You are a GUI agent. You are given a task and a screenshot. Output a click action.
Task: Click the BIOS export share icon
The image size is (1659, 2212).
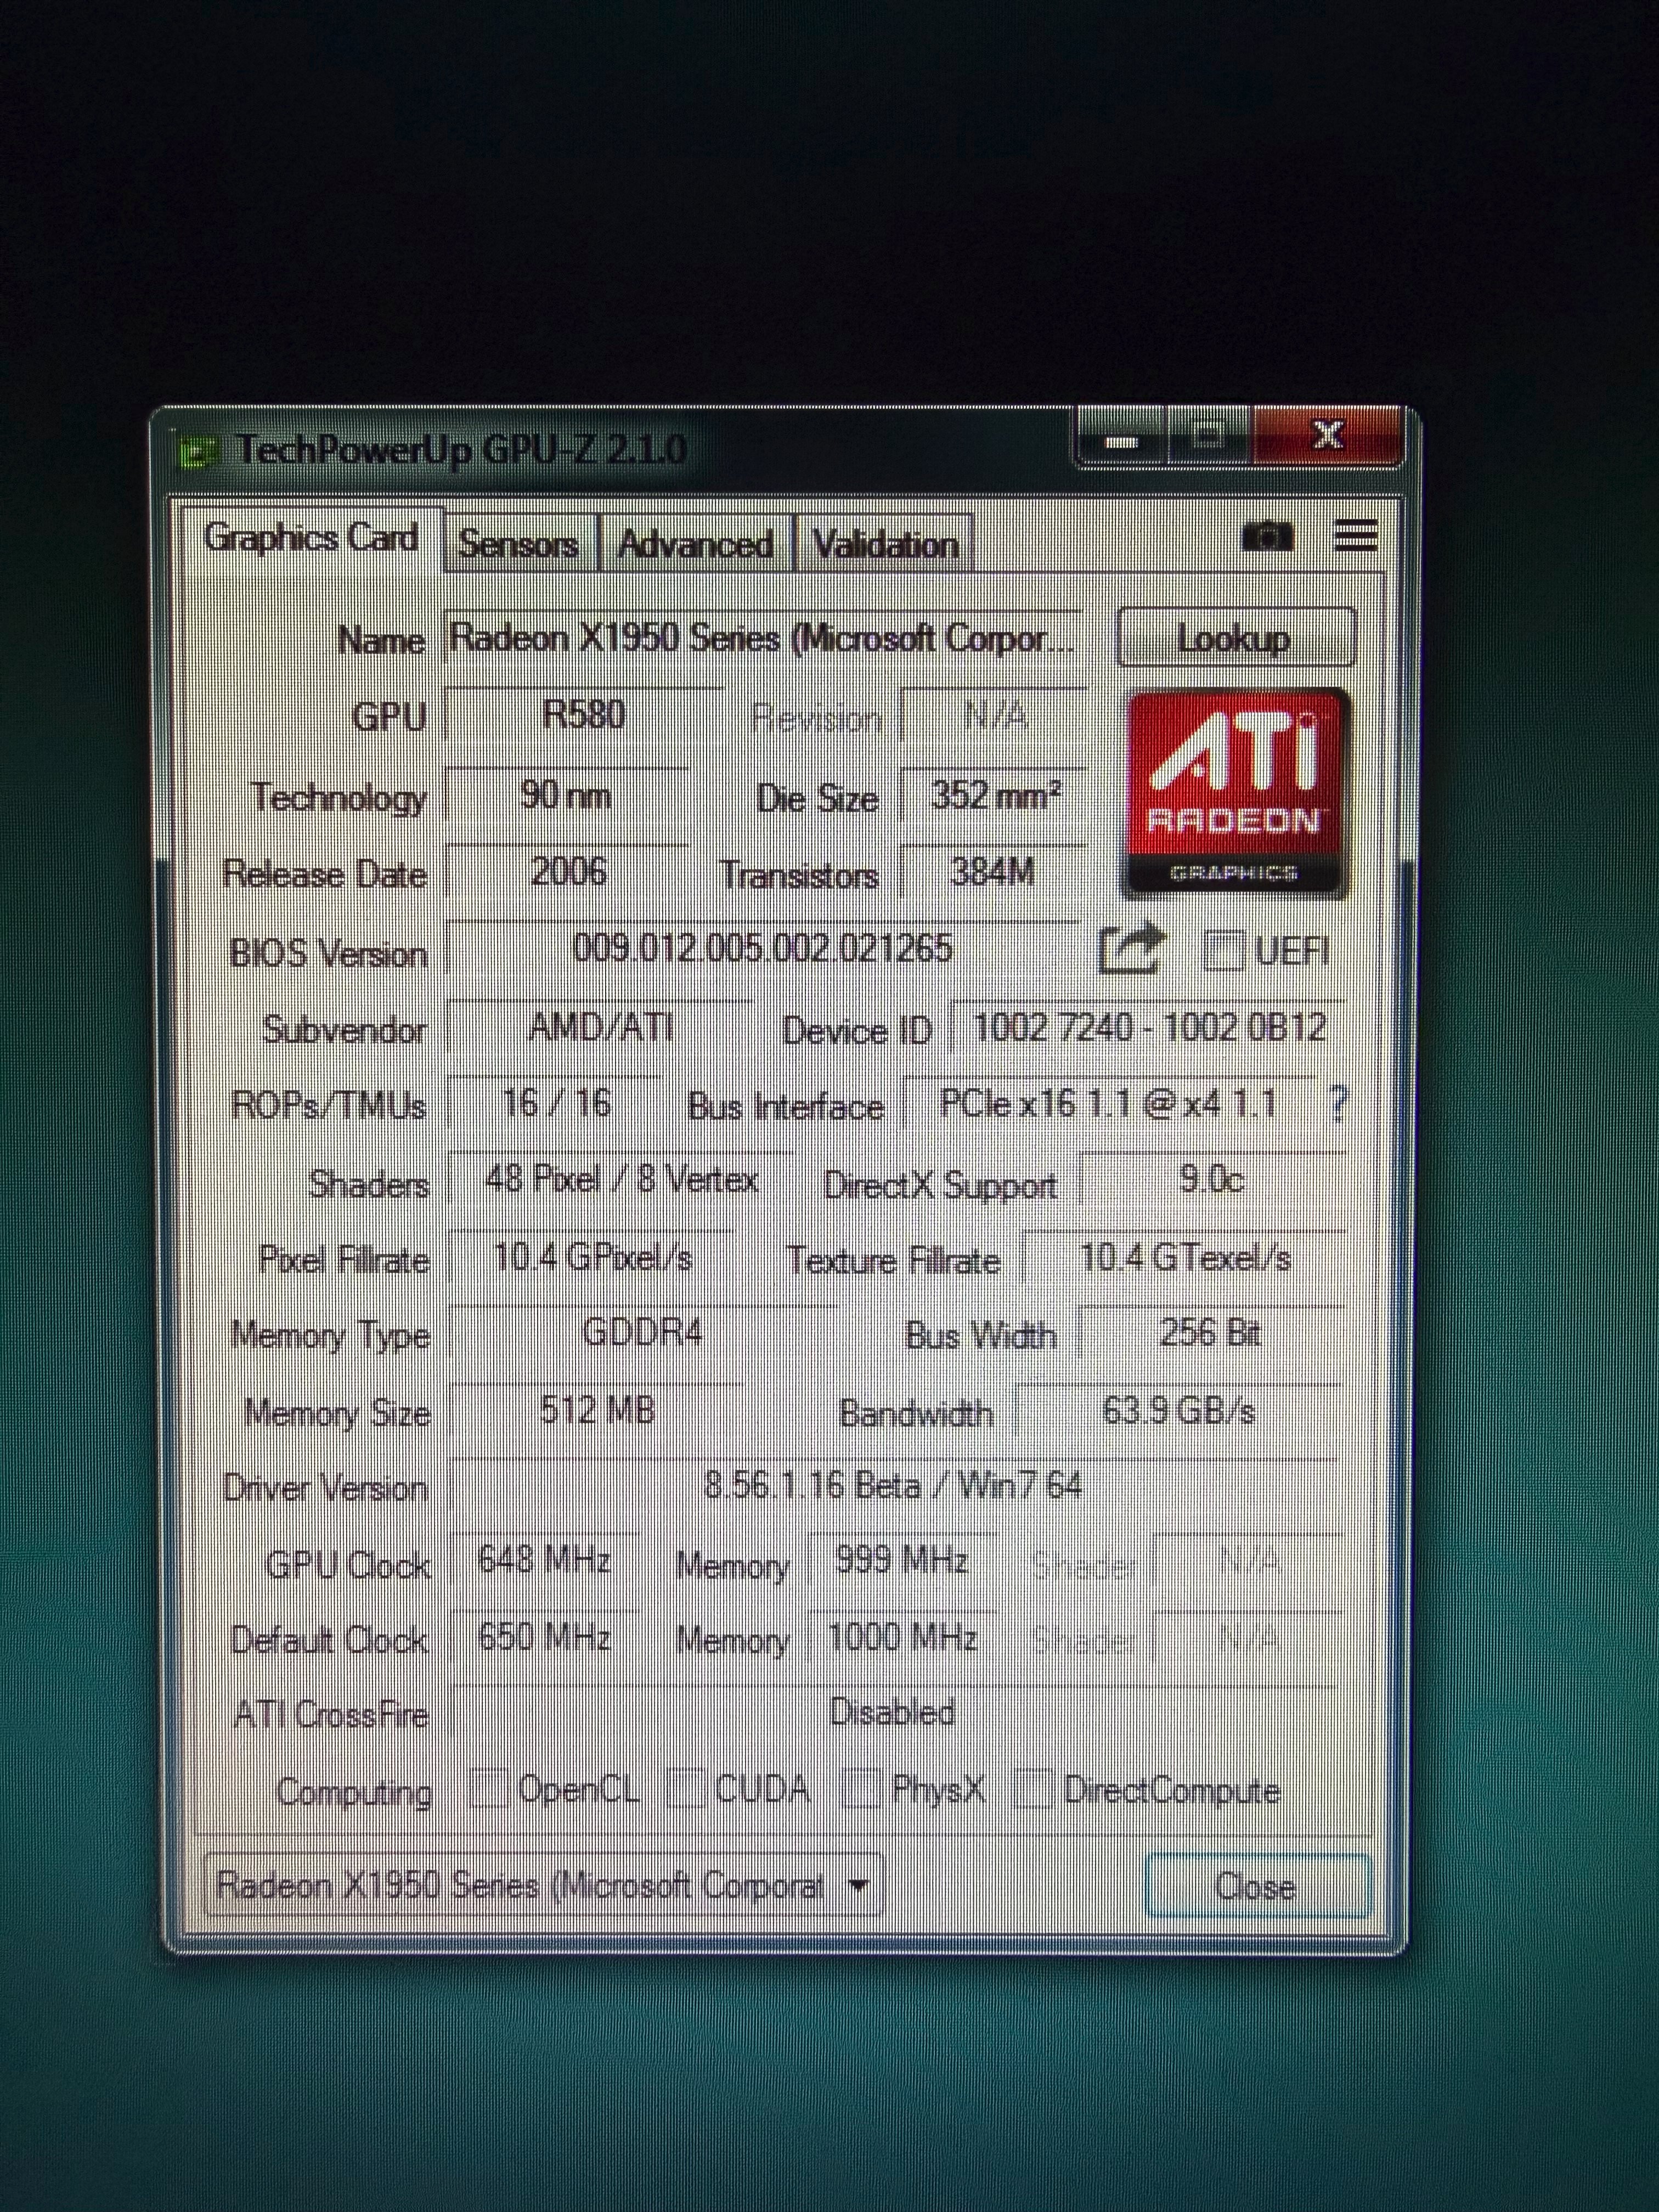1132,948
